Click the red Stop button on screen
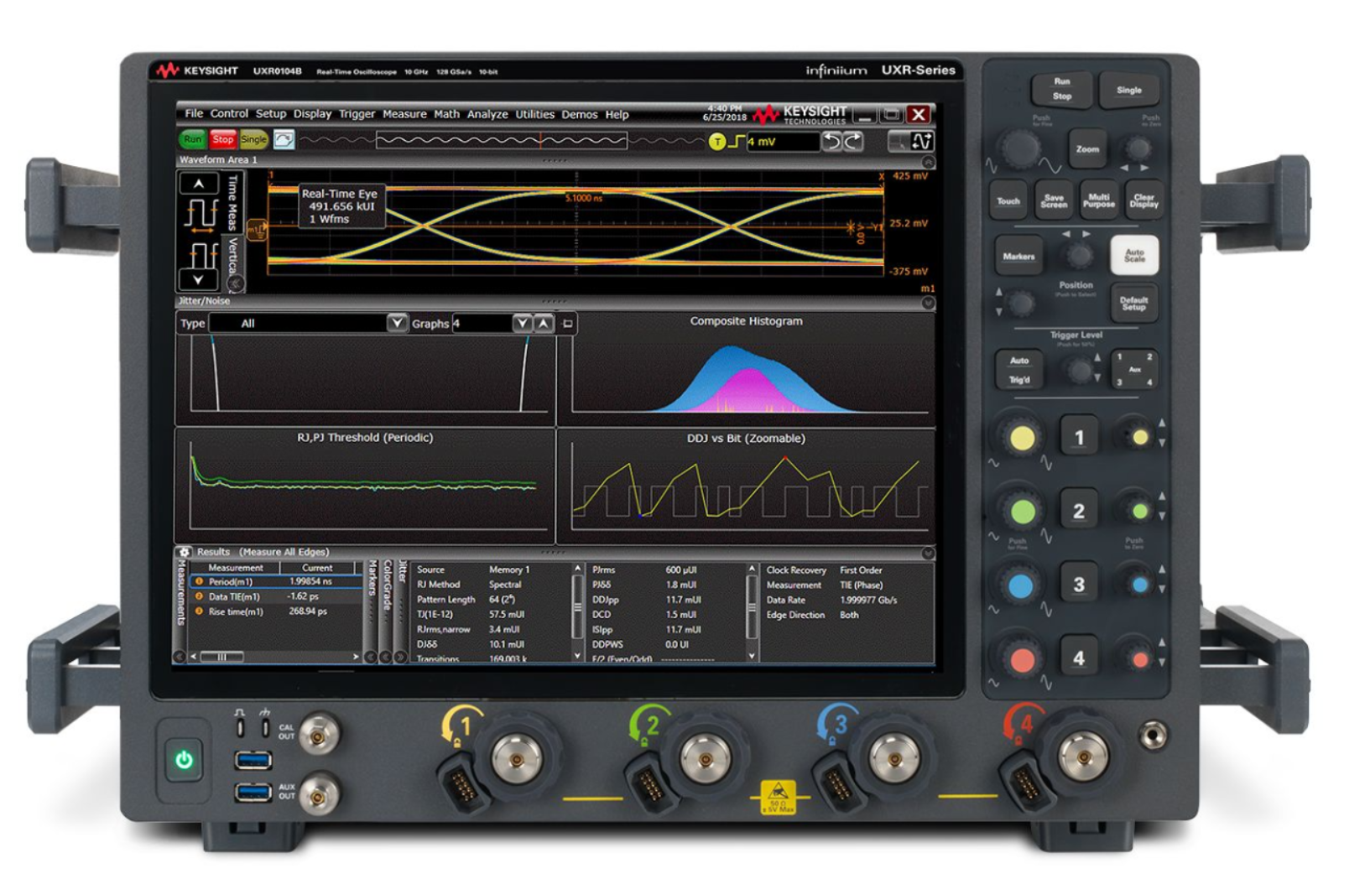The image size is (1370, 879). pyautogui.click(x=222, y=140)
